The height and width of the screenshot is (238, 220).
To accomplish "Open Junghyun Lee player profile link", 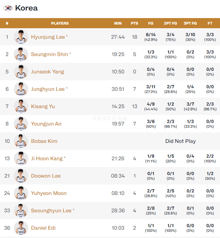I will (x=48, y=89).
